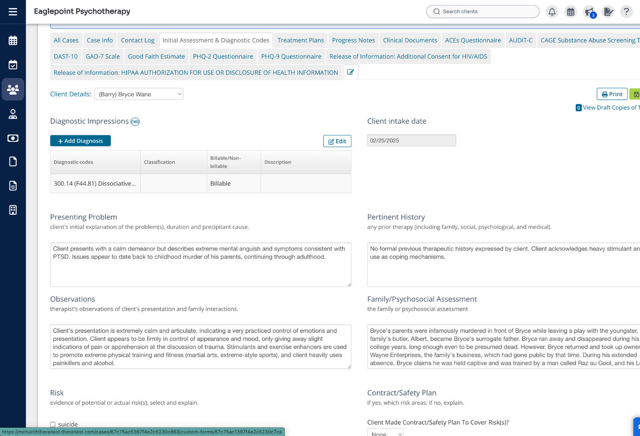
Task: Go to the Clinical Documents tab
Action: [410, 40]
